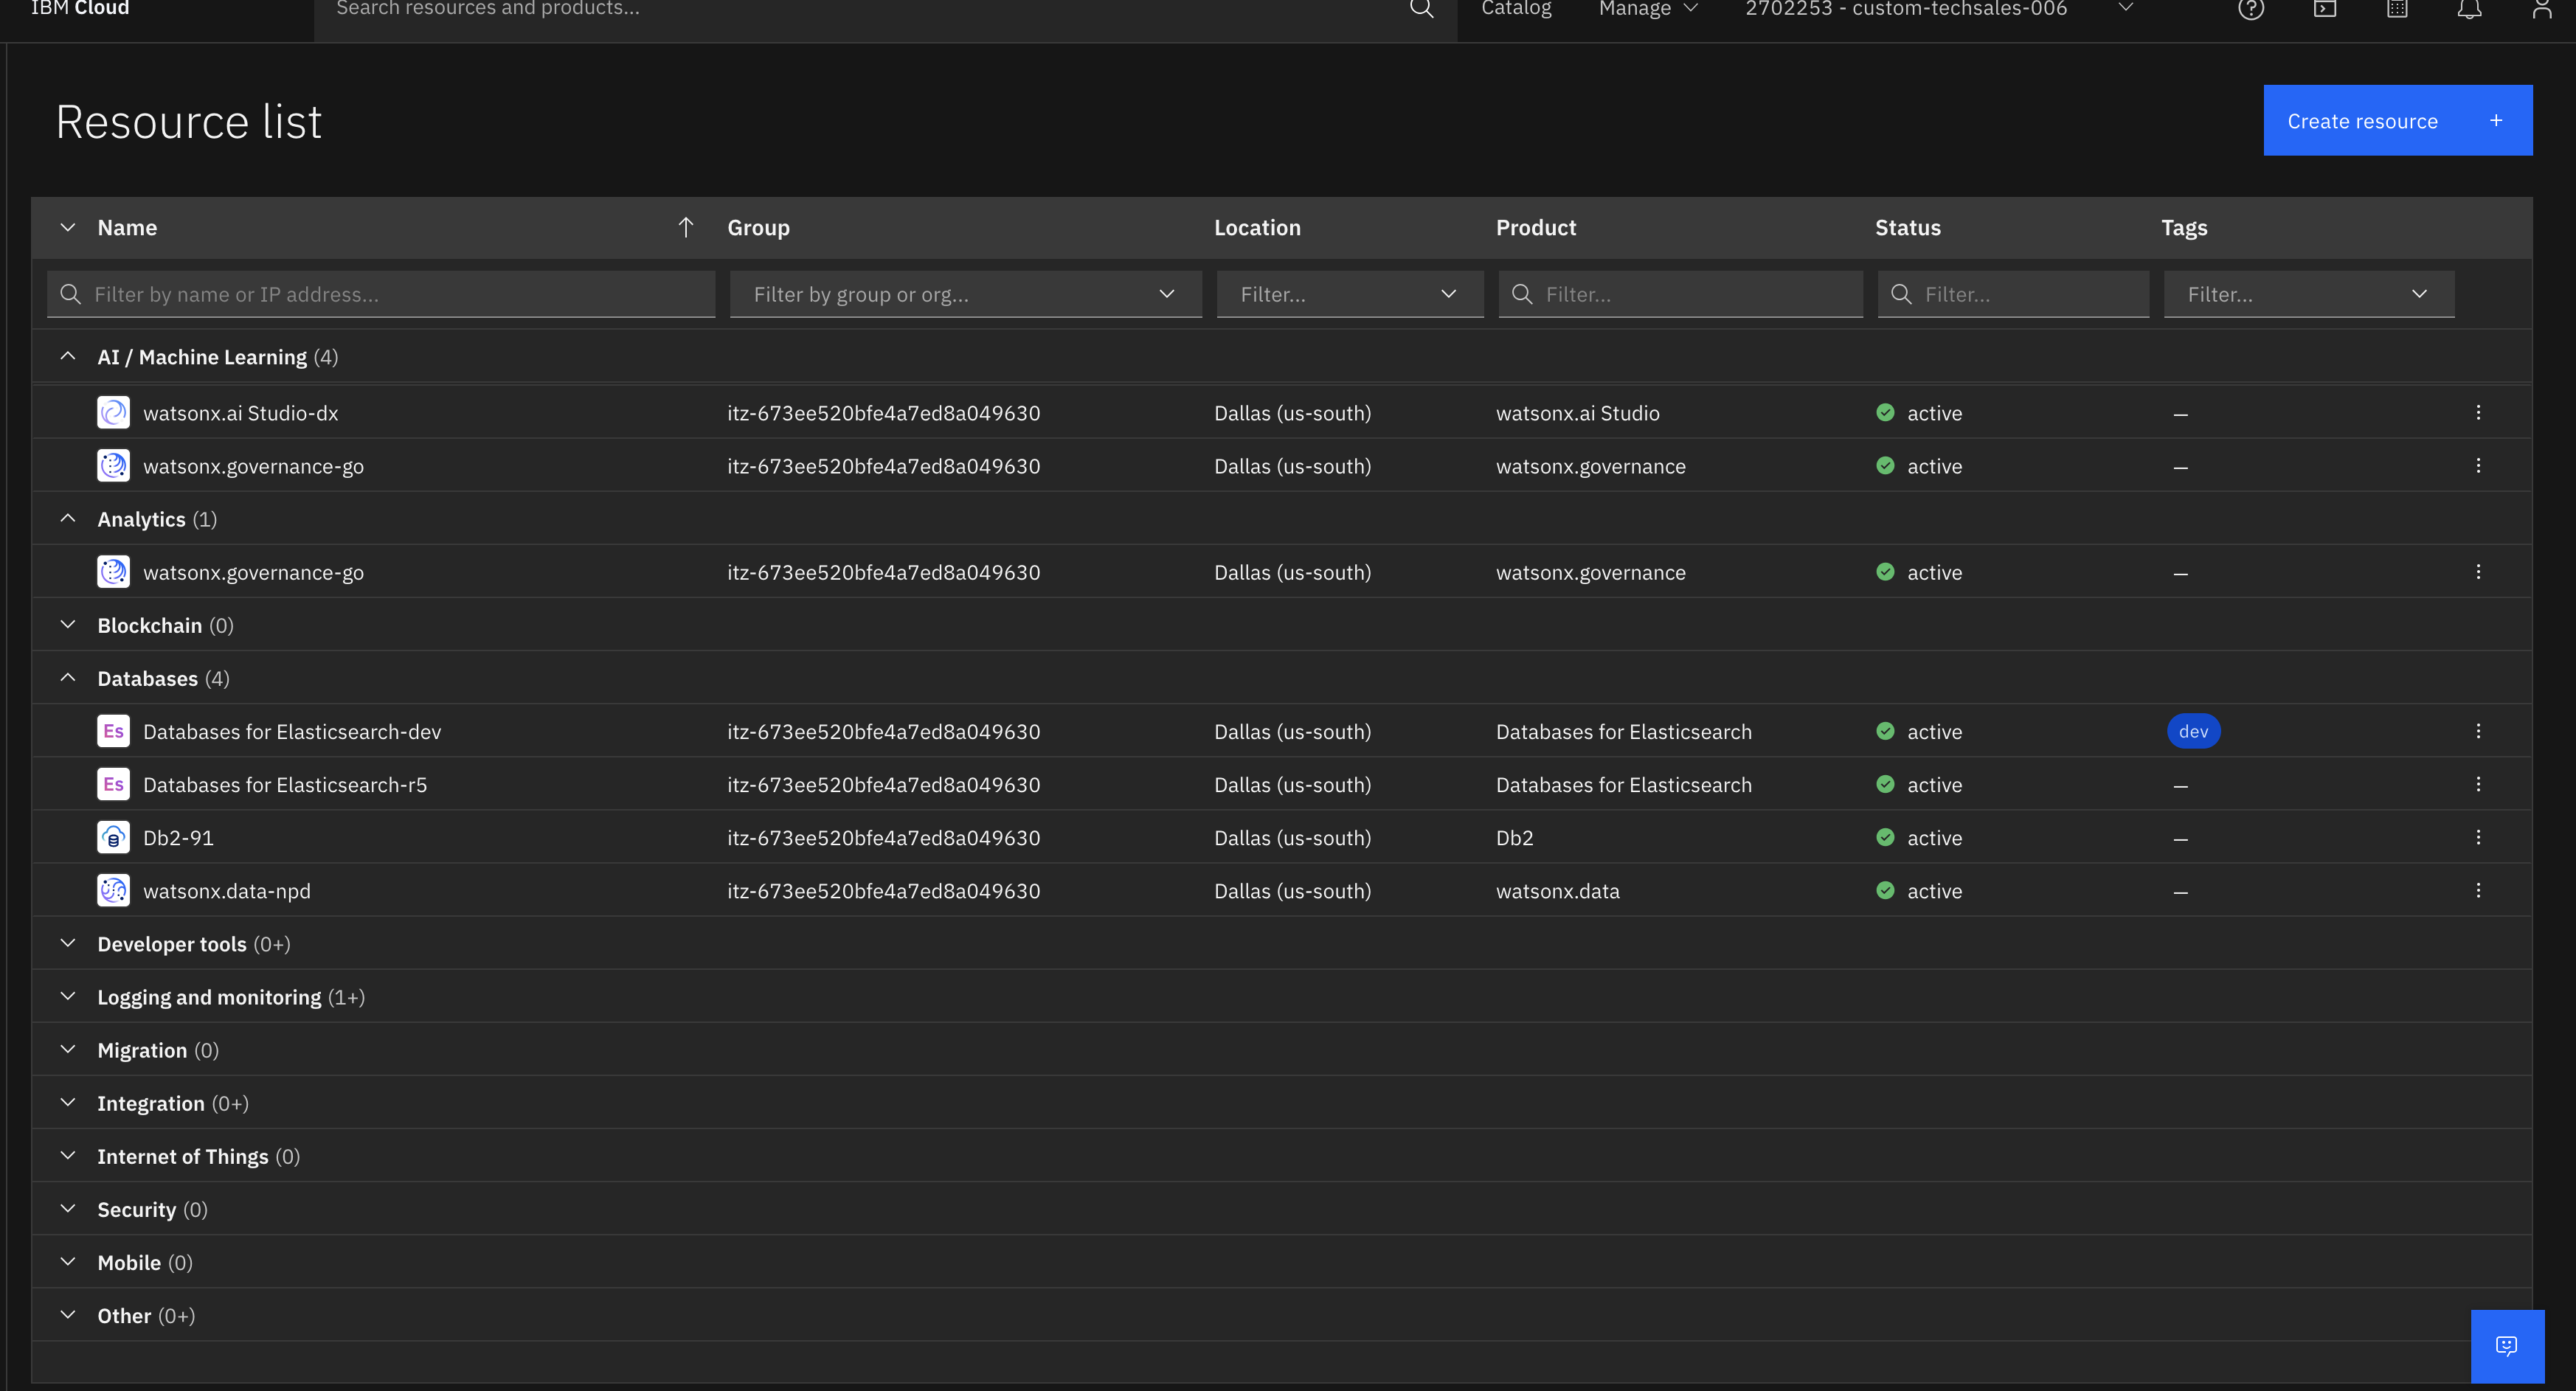Image resolution: width=2576 pixels, height=1391 pixels.
Task: Open notifications bell icon
Action: [x=2470, y=9]
